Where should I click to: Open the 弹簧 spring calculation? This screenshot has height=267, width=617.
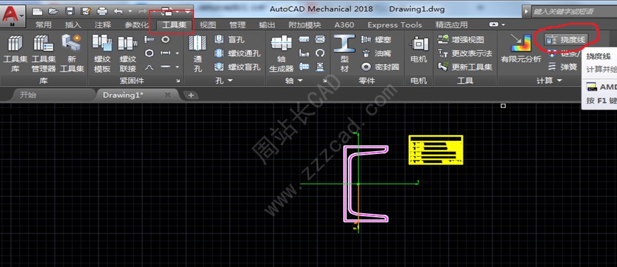(x=563, y=66)
